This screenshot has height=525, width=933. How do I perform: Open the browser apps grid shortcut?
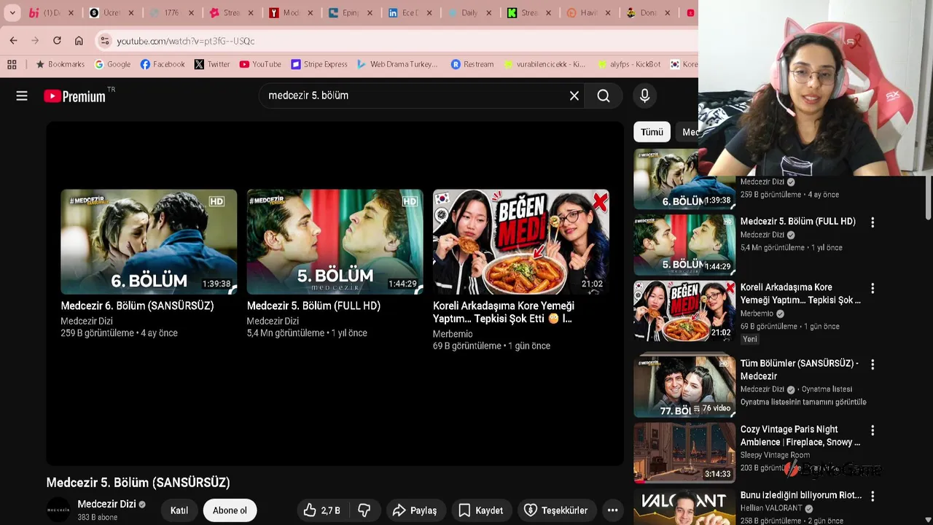point(12,64)
